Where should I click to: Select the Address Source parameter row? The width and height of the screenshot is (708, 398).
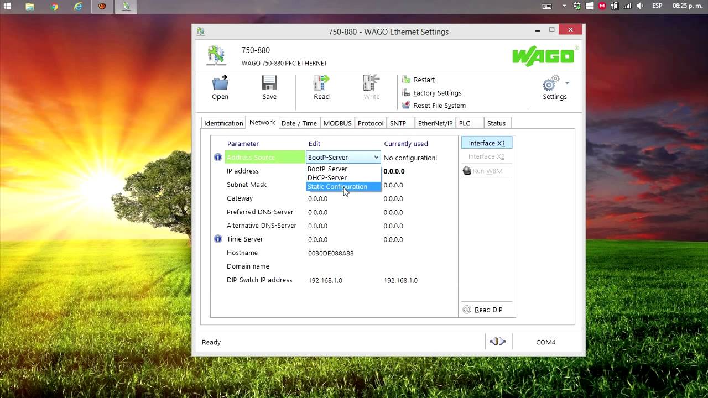pyautogui.click(x=265, y=158)
